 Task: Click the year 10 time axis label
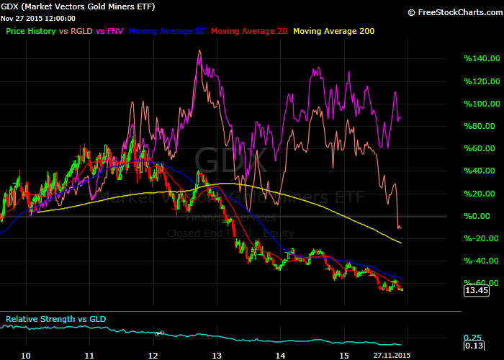pos(26,356)
